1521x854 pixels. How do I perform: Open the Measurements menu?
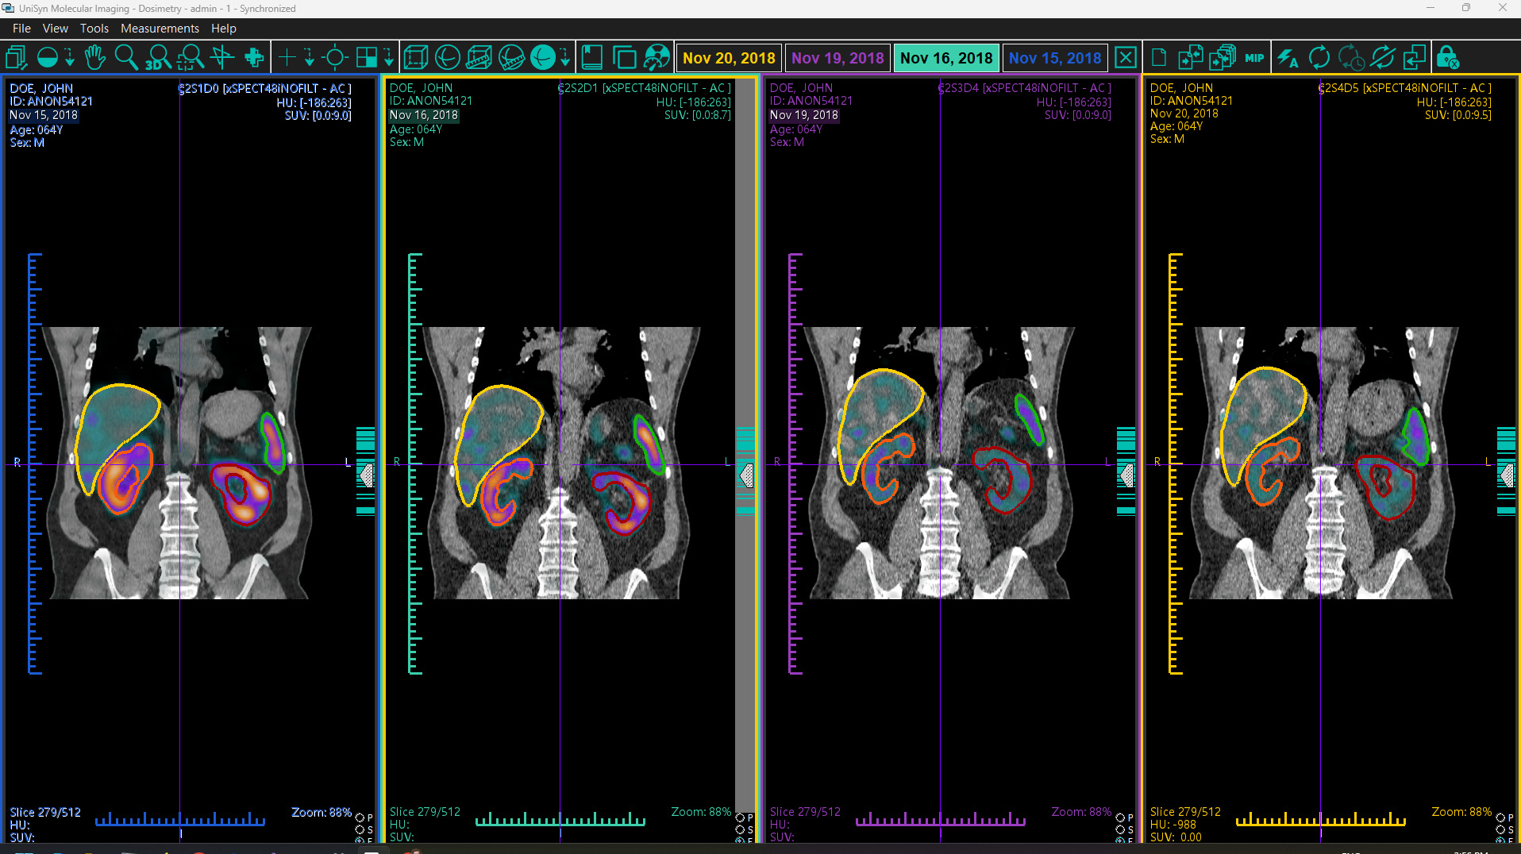159,29
